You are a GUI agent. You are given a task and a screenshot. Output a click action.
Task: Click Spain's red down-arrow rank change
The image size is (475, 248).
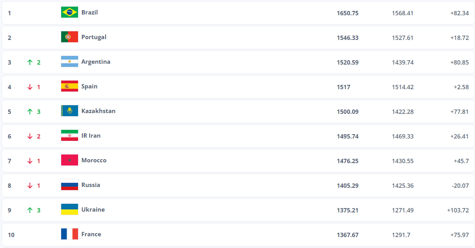tap(30, 87)
